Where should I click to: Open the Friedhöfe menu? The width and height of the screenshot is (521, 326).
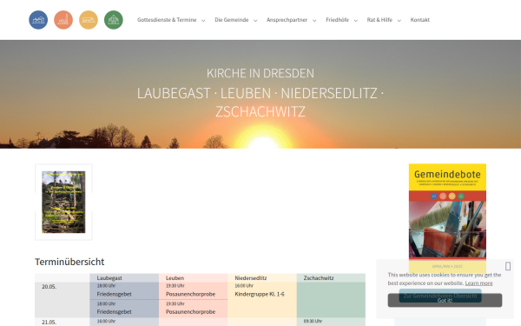(x=337, y=20)
